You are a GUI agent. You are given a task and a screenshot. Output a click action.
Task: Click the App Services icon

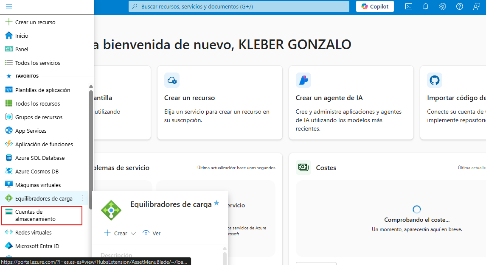click(x=9, y=130)
